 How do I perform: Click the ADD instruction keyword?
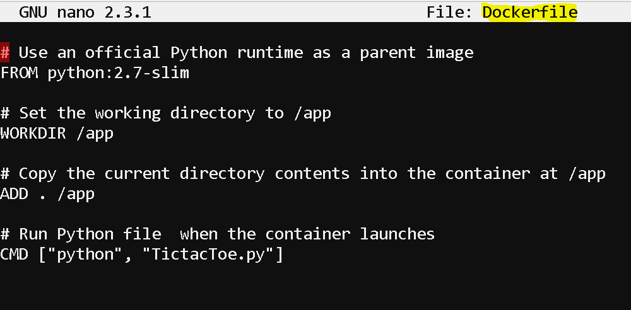click(14, 194)
